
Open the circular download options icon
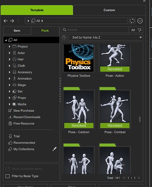click(140, 21)
